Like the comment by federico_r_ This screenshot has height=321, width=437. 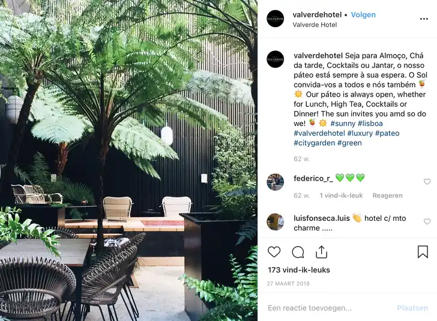click(427, 182)
